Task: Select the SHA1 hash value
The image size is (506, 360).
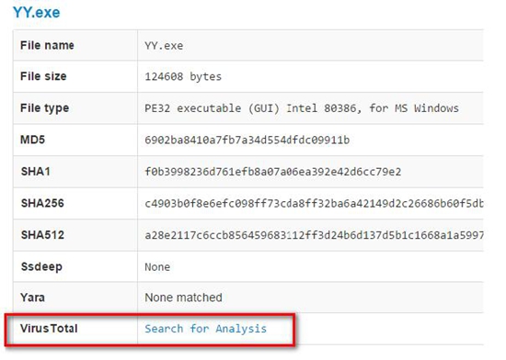Action: [272, 172]
